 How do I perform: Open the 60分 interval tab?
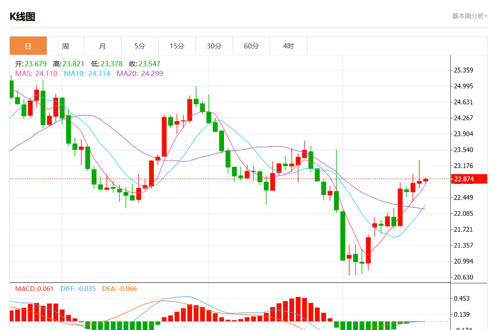pos(252,46)
